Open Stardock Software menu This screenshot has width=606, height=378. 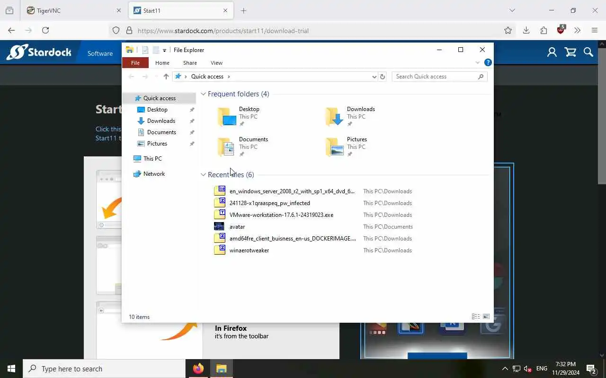coord(100,53)
